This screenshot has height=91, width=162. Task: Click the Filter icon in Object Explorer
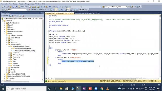[18, 16]
